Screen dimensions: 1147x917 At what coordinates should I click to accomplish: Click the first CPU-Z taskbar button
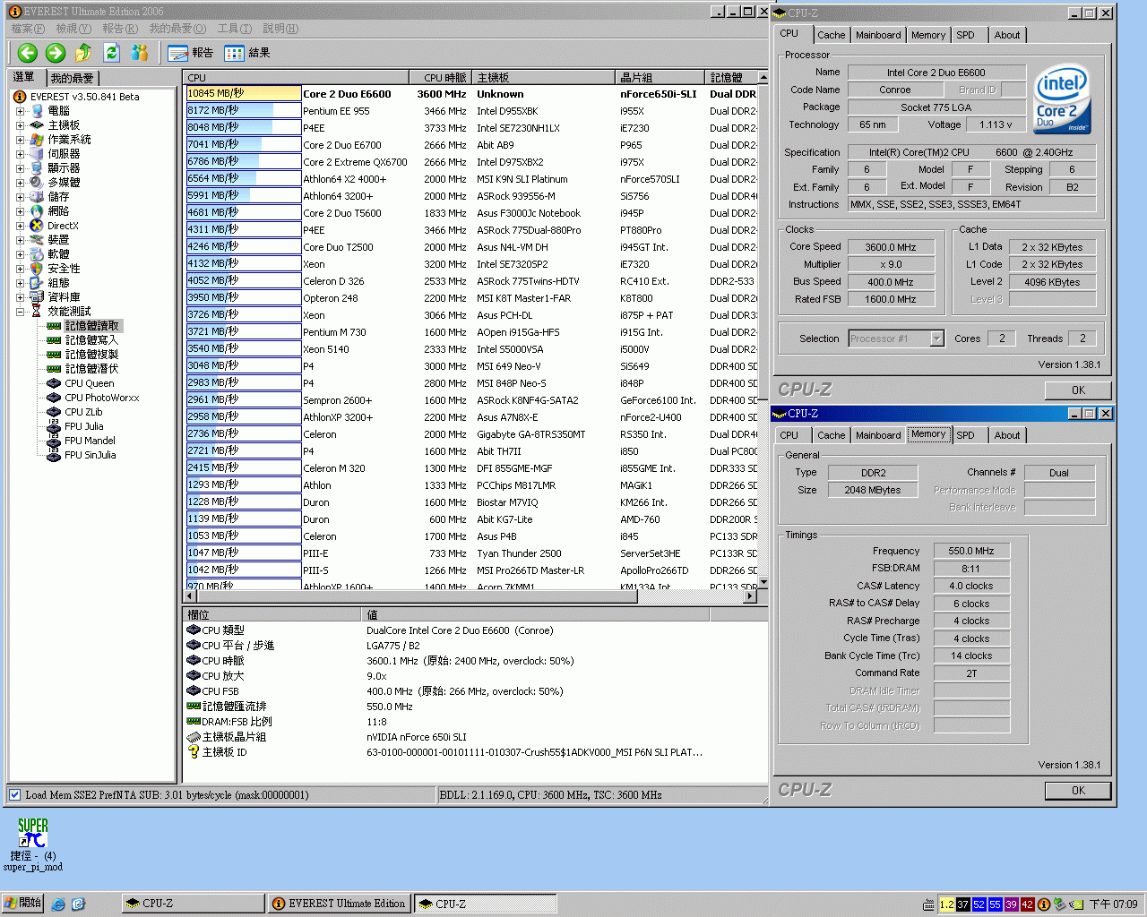(193, 904)
